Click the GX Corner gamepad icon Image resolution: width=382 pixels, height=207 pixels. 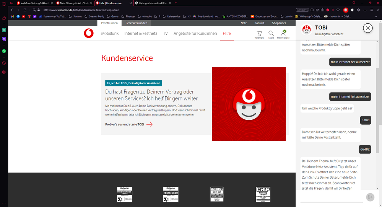12,3
